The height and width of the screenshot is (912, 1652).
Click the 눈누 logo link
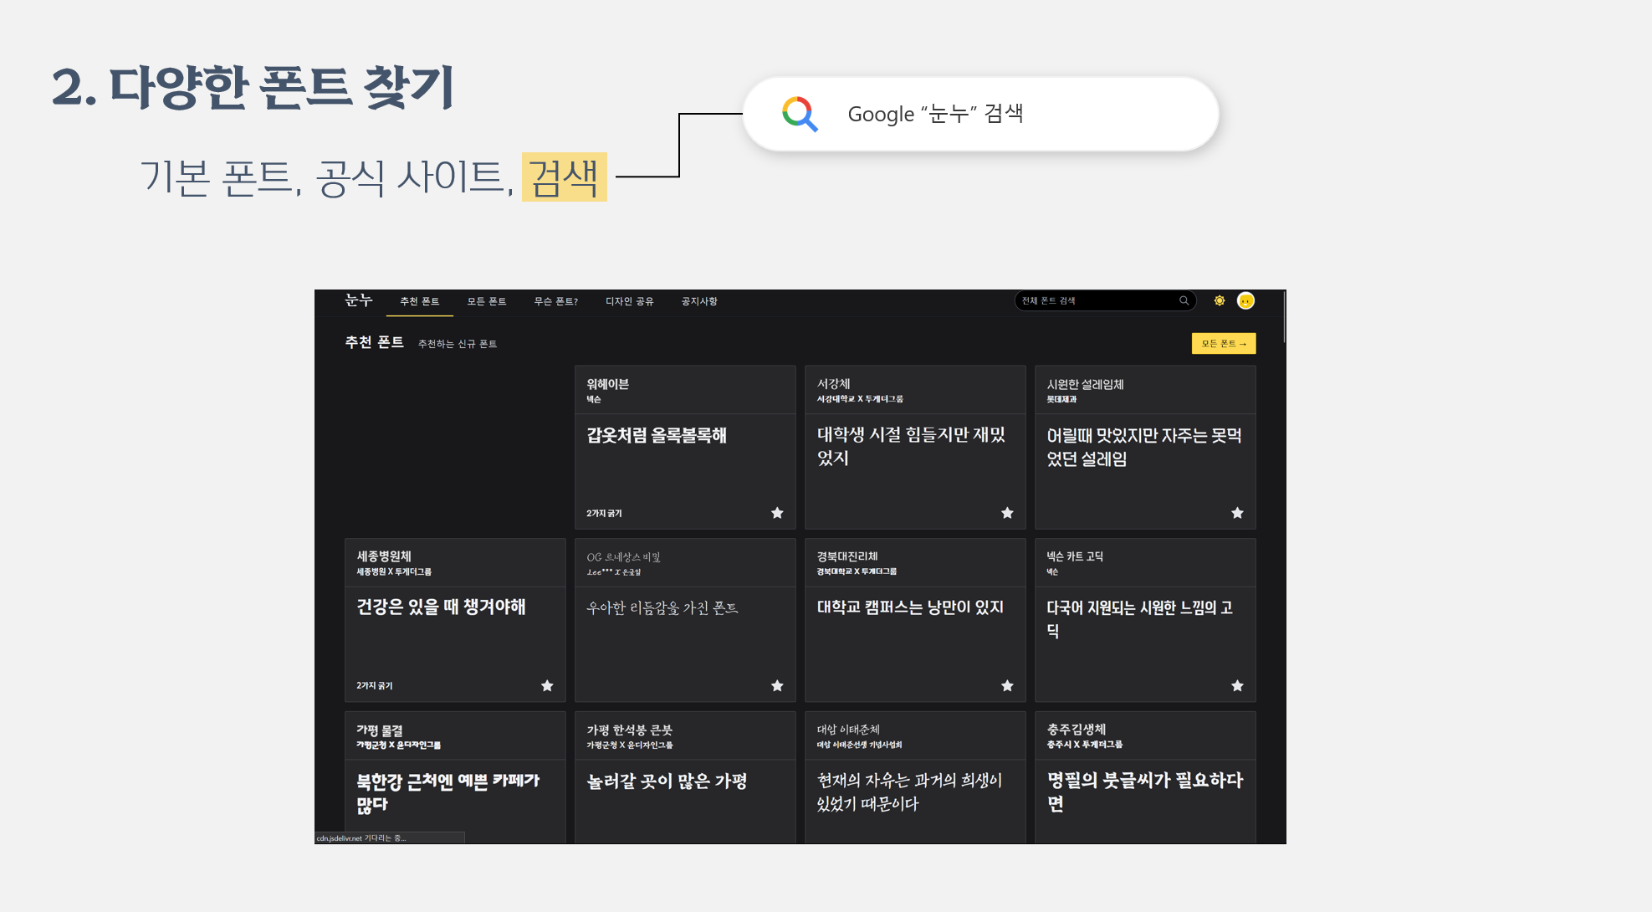click(x=359, y=300)
